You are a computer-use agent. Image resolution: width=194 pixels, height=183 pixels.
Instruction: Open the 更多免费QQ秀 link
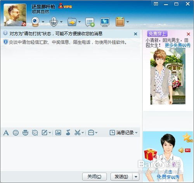(178, 46)
